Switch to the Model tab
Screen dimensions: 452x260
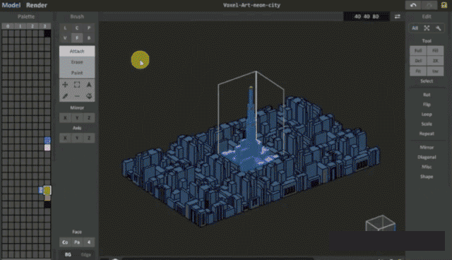pyautogui.click(x=11, y=5)
